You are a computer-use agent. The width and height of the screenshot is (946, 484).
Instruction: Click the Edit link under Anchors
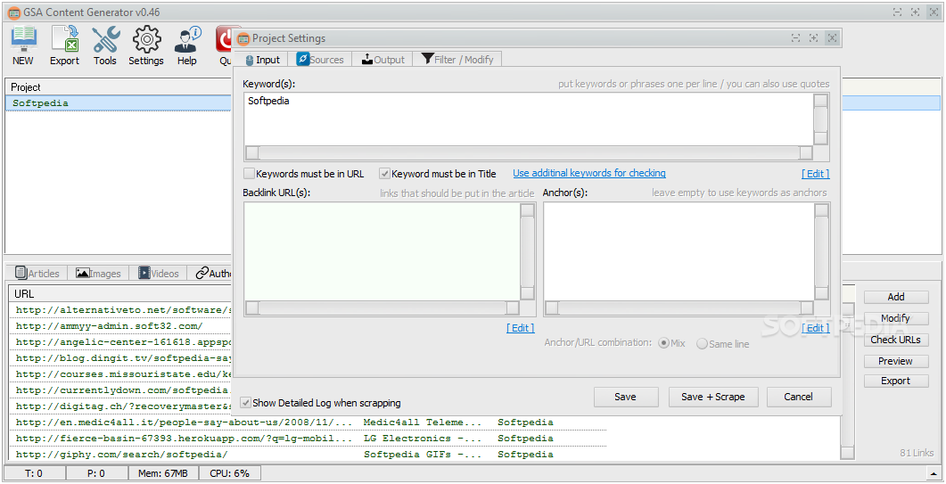[x=815, y=328]
